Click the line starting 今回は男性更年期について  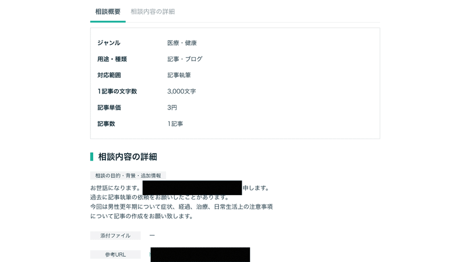182,207
